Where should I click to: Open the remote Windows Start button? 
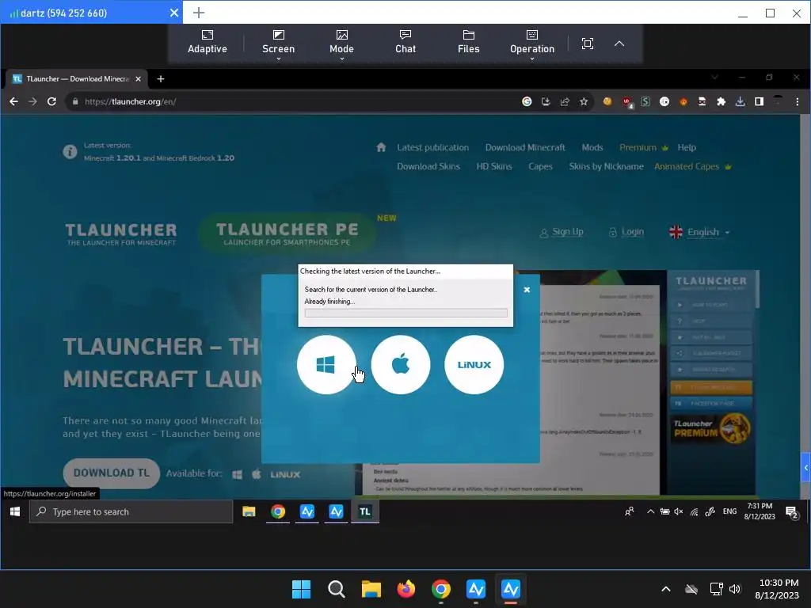click(x=14, y=511)
